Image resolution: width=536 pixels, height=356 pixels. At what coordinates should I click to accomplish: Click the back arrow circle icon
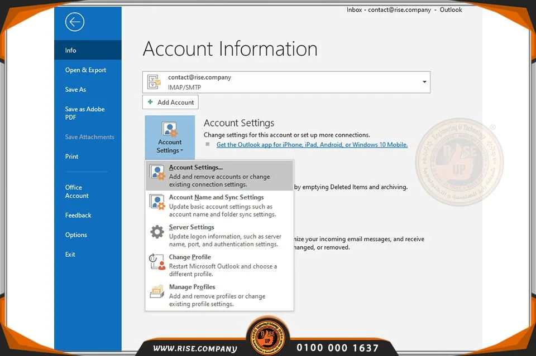coord(74,22)
